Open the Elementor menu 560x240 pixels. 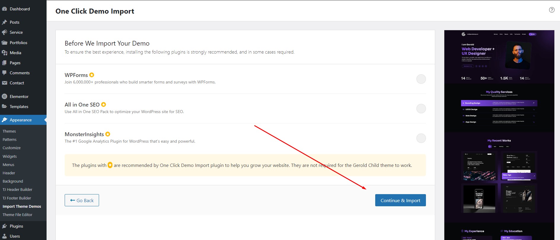(23, 96)
